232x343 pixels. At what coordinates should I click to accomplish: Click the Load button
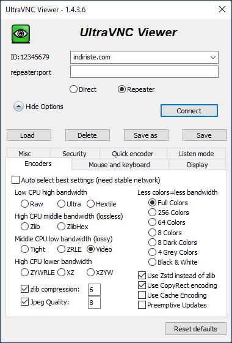pyautogui.click(x=29, y=135)
